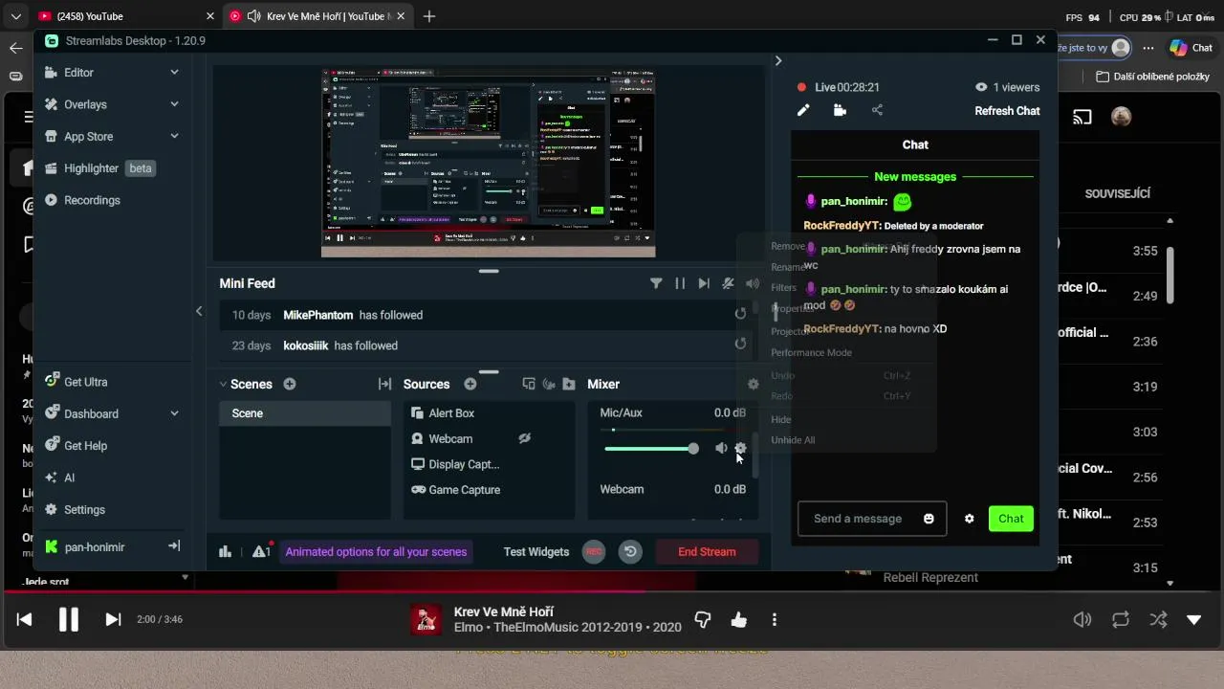This screenshot has height=689, width=1224.
Task: Open chat settings gear near message box
Action: (969, 519)
